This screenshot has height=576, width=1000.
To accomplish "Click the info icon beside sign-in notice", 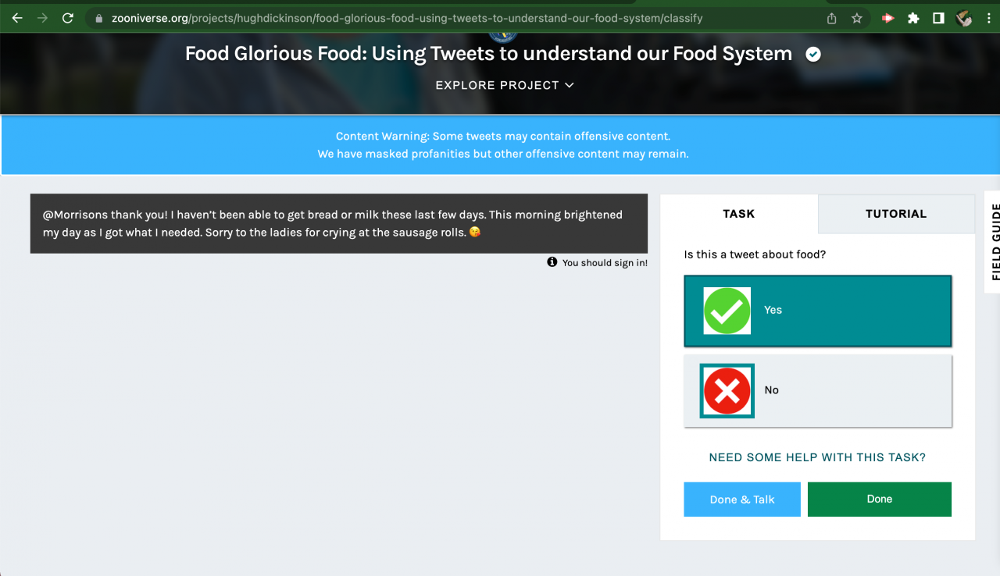I will (552, 262).
